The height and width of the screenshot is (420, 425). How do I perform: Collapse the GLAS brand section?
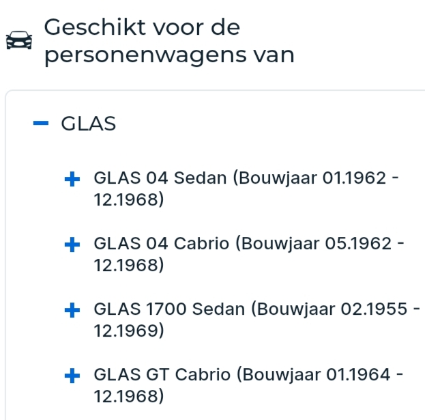click(42, 124)
